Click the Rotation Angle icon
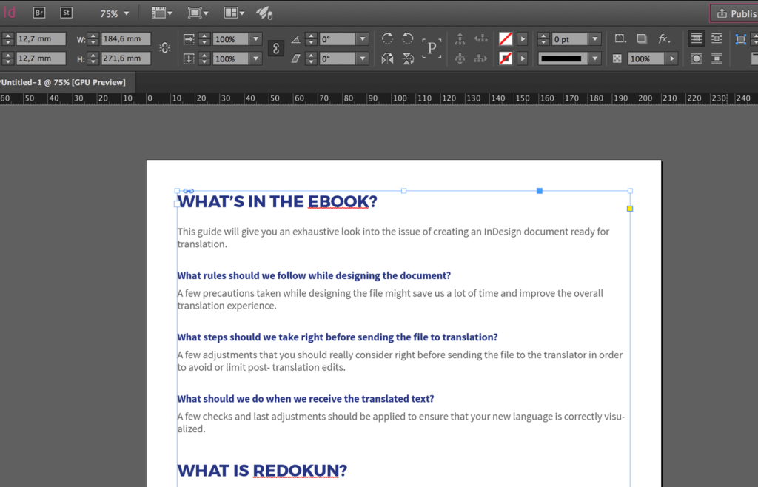Viewport: 758px width, 487px height. point(296,39)
